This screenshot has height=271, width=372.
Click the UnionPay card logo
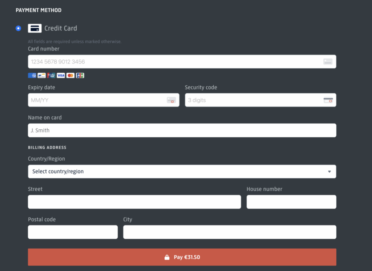coord(51,76)
